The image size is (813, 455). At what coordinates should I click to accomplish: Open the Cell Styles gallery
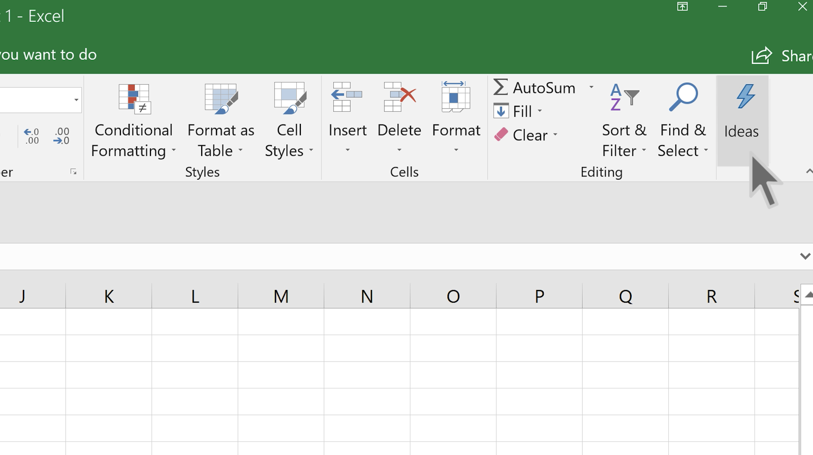click(x=289, y=121)
